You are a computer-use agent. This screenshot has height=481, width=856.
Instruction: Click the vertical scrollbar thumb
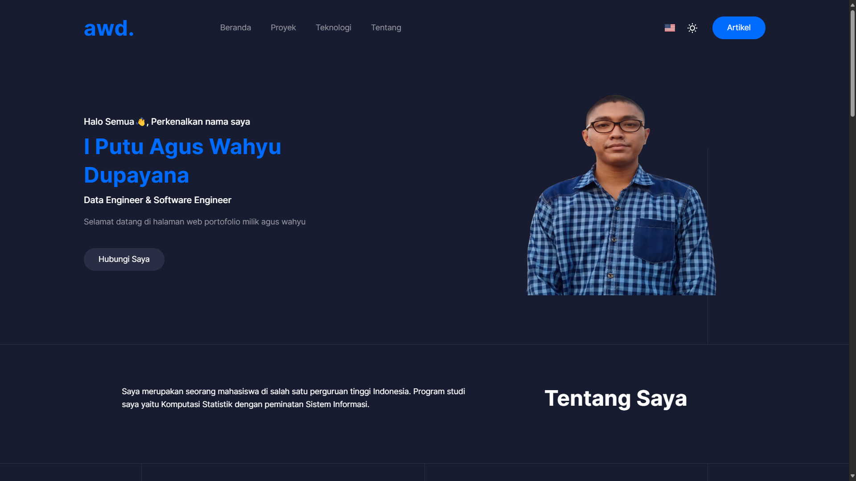click(x=852, y=63)
